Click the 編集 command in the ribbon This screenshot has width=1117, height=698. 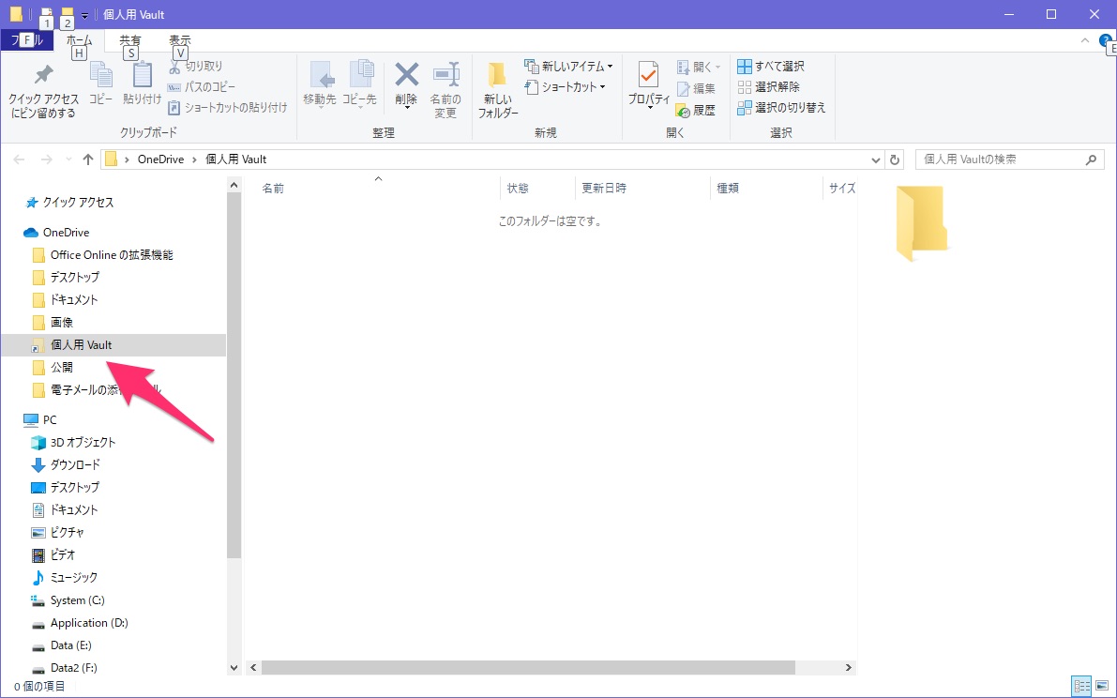[x=696, y=88]
